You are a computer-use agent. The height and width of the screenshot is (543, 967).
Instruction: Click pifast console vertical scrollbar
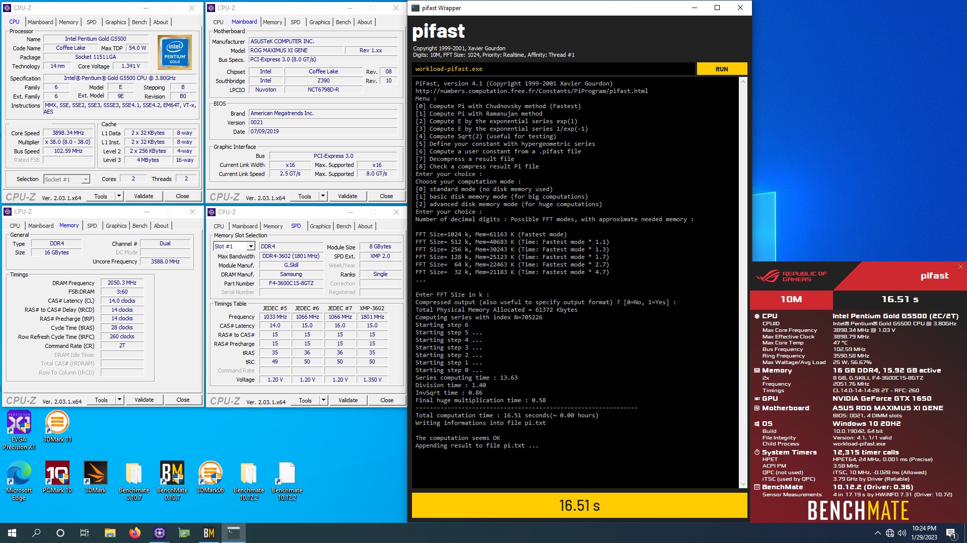point(743,283)
